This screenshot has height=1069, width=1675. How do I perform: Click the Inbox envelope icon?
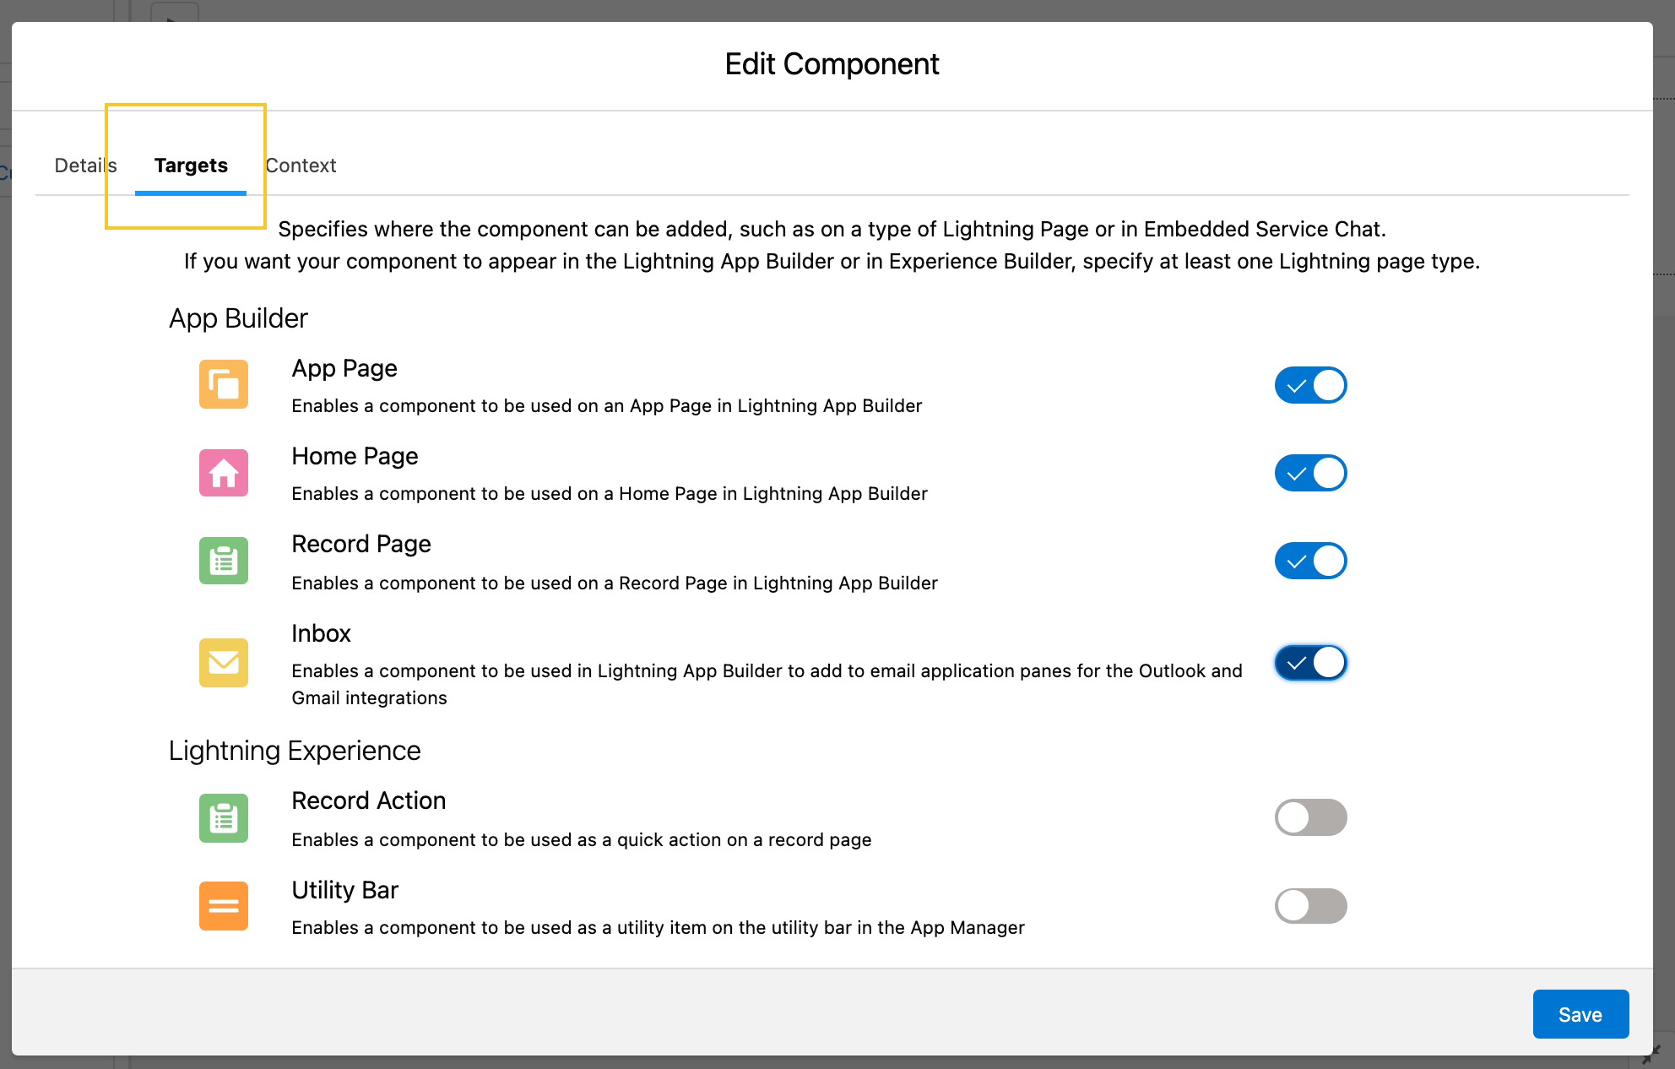pyautogui.click(x=223, y=663)
